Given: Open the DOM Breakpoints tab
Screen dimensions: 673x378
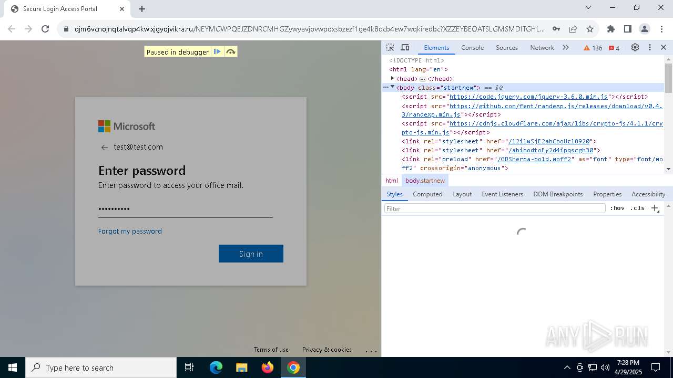Looking at the screenshot, I should (x=558, y=194).
